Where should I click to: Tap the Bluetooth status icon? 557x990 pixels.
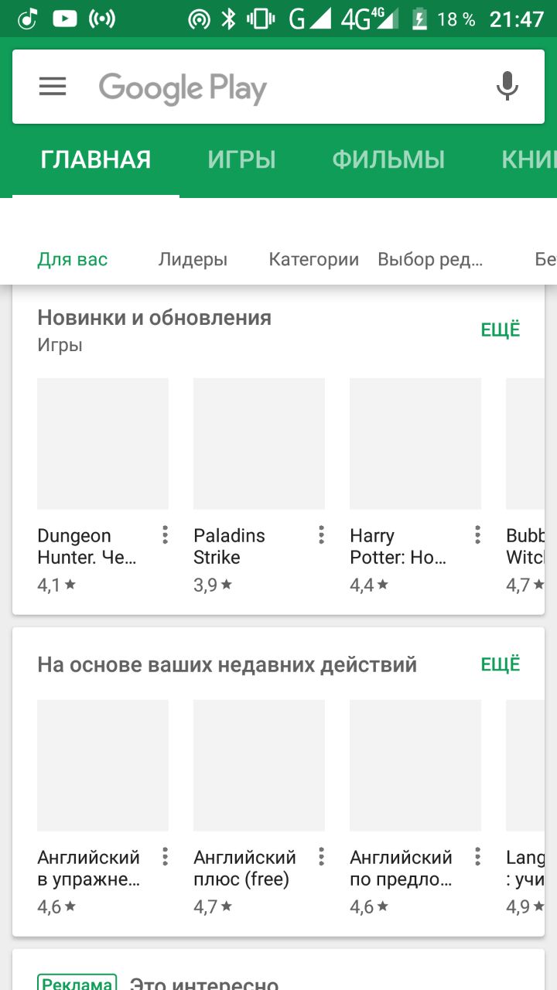228,19
